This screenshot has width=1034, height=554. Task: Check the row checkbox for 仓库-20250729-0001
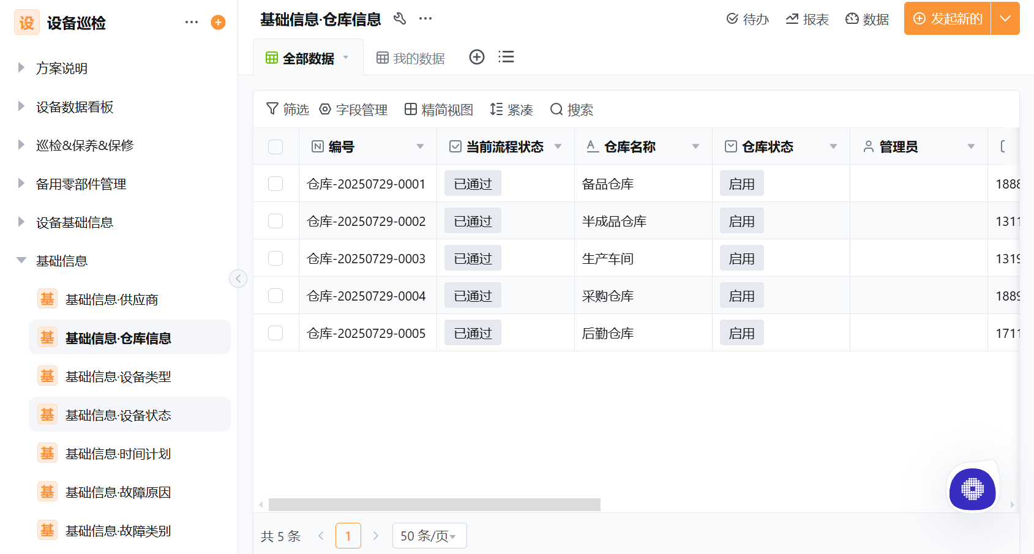(275, 183)
